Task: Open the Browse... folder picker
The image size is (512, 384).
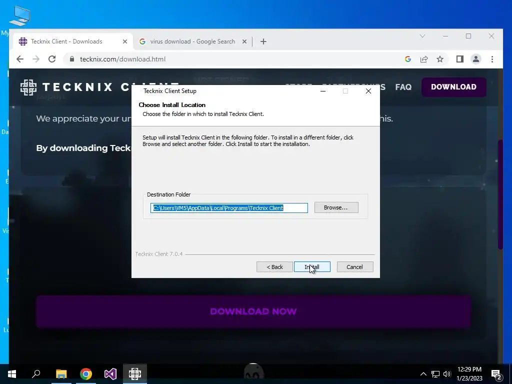Action: [336, 207]
